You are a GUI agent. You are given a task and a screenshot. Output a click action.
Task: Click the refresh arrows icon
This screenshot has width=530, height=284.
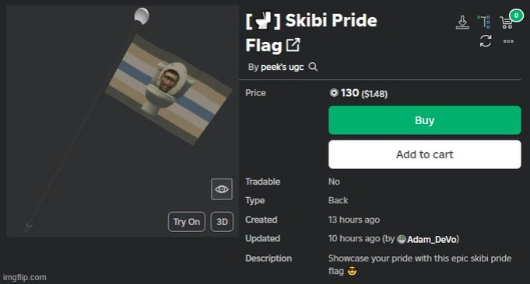[486, 41]
